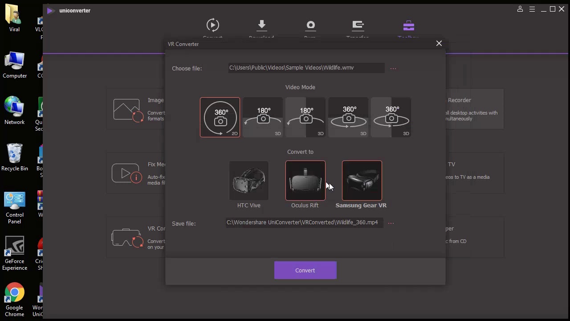Open the Recycle Bin icon
This screenshot has width=570, height=321.
pyautogui.click(x=15, y=157)
